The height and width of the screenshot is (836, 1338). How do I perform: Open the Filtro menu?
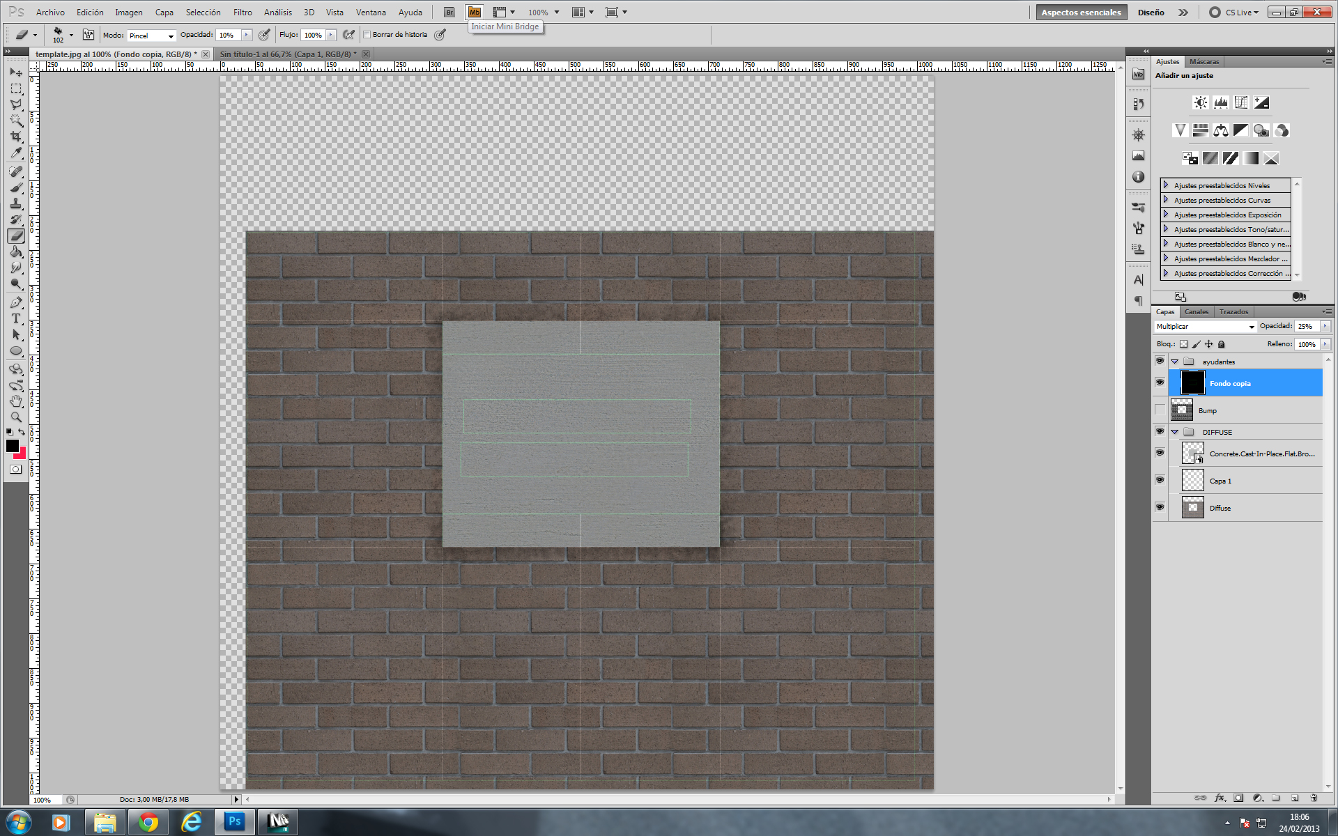point(243,12)
